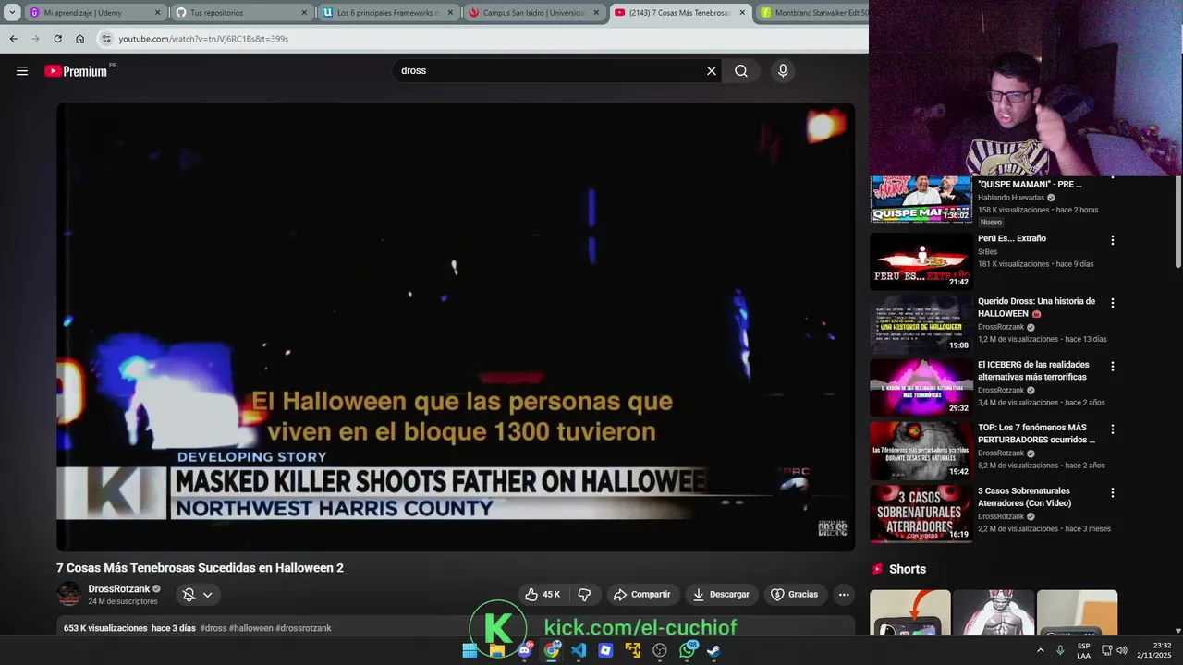Open DrossRotzank channel avatar
Image resolution: width=1183 pixels, height=665 pixels.
point(68,595)
